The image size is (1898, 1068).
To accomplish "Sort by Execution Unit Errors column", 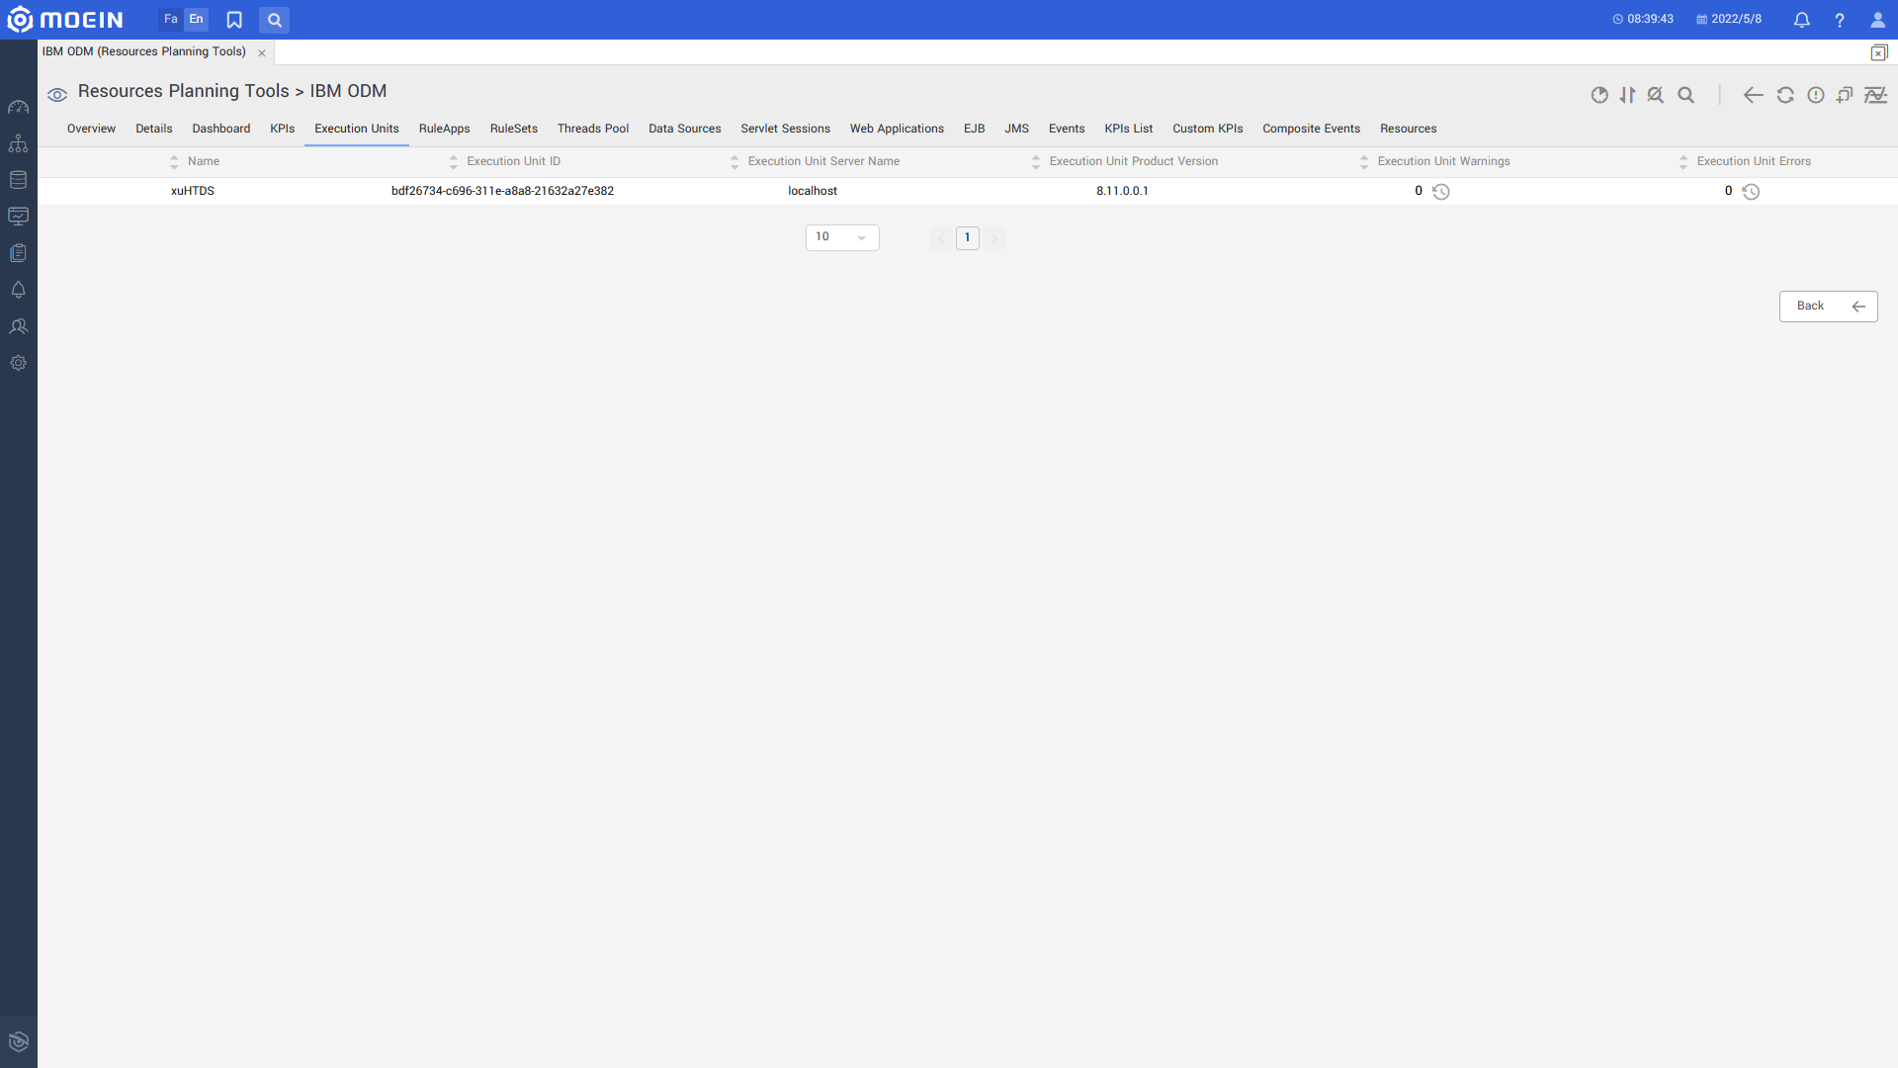I will coord(1683,162).
